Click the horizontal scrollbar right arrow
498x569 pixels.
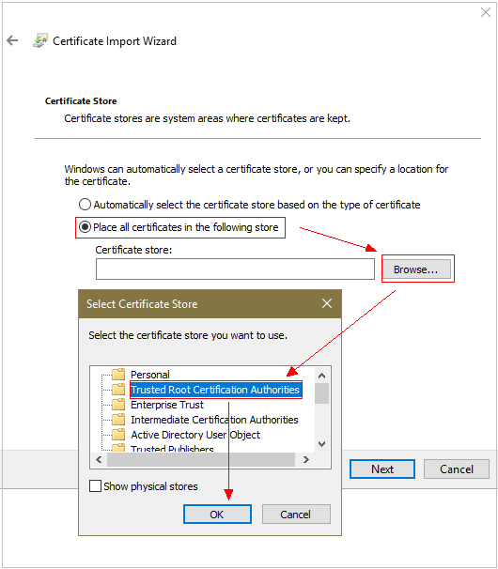click(305, 459)
